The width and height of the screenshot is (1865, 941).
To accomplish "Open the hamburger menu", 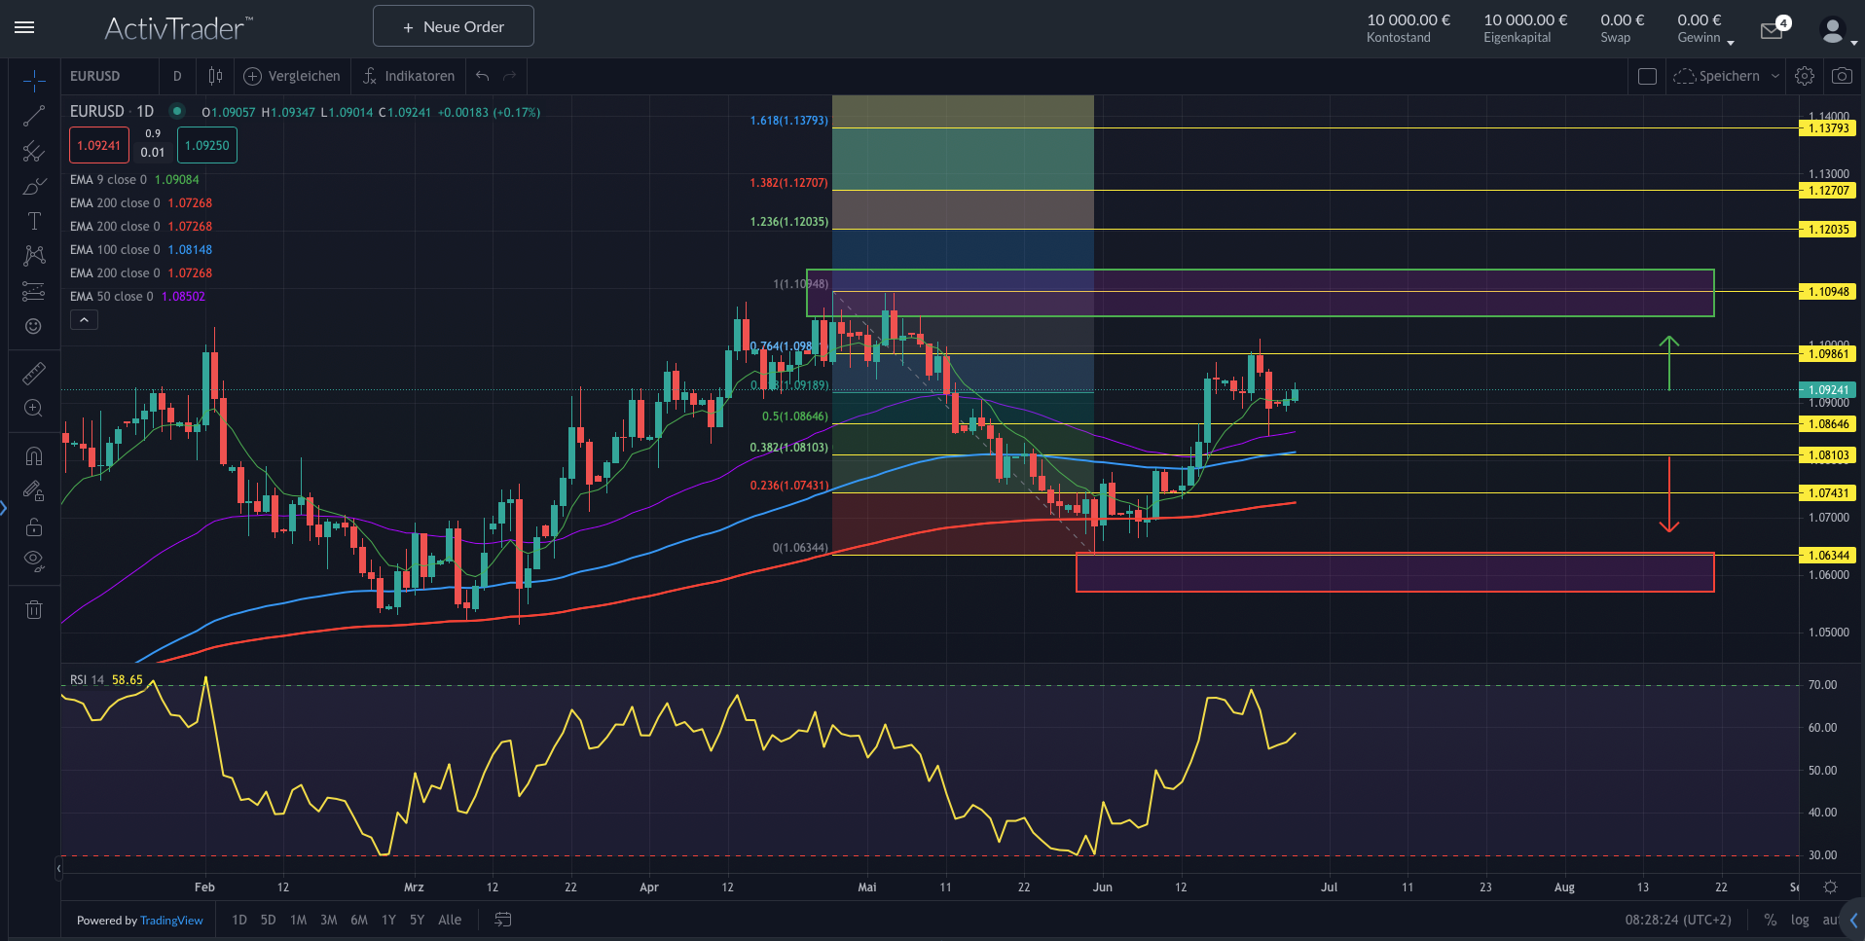I will coord(24,27).
